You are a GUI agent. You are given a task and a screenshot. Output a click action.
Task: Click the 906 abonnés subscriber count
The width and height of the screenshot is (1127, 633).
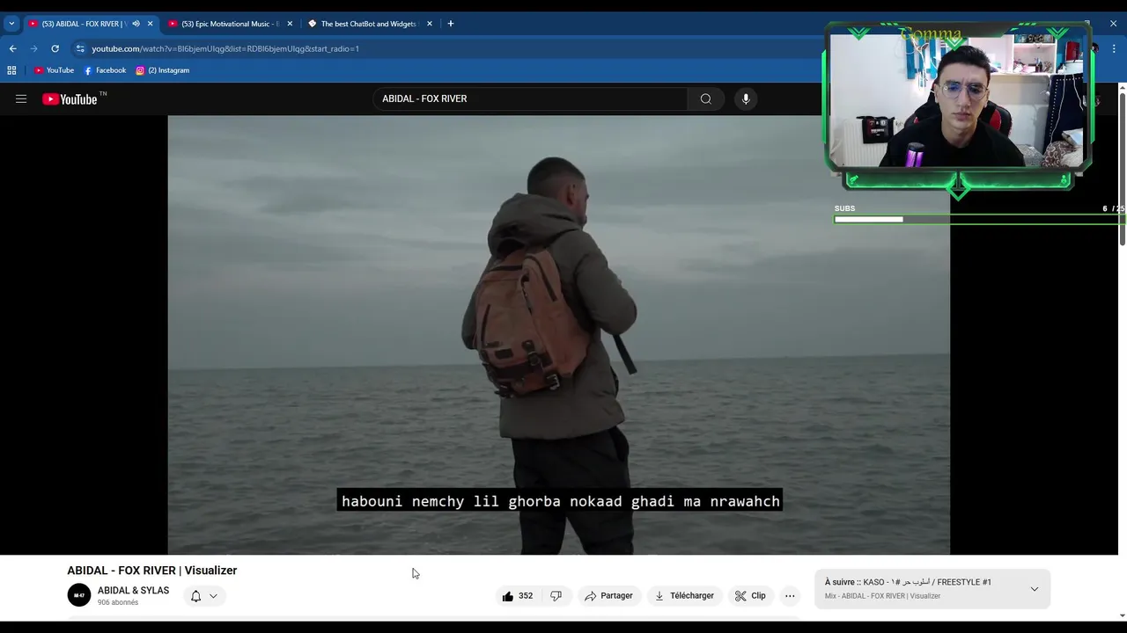tap(118, 603)
